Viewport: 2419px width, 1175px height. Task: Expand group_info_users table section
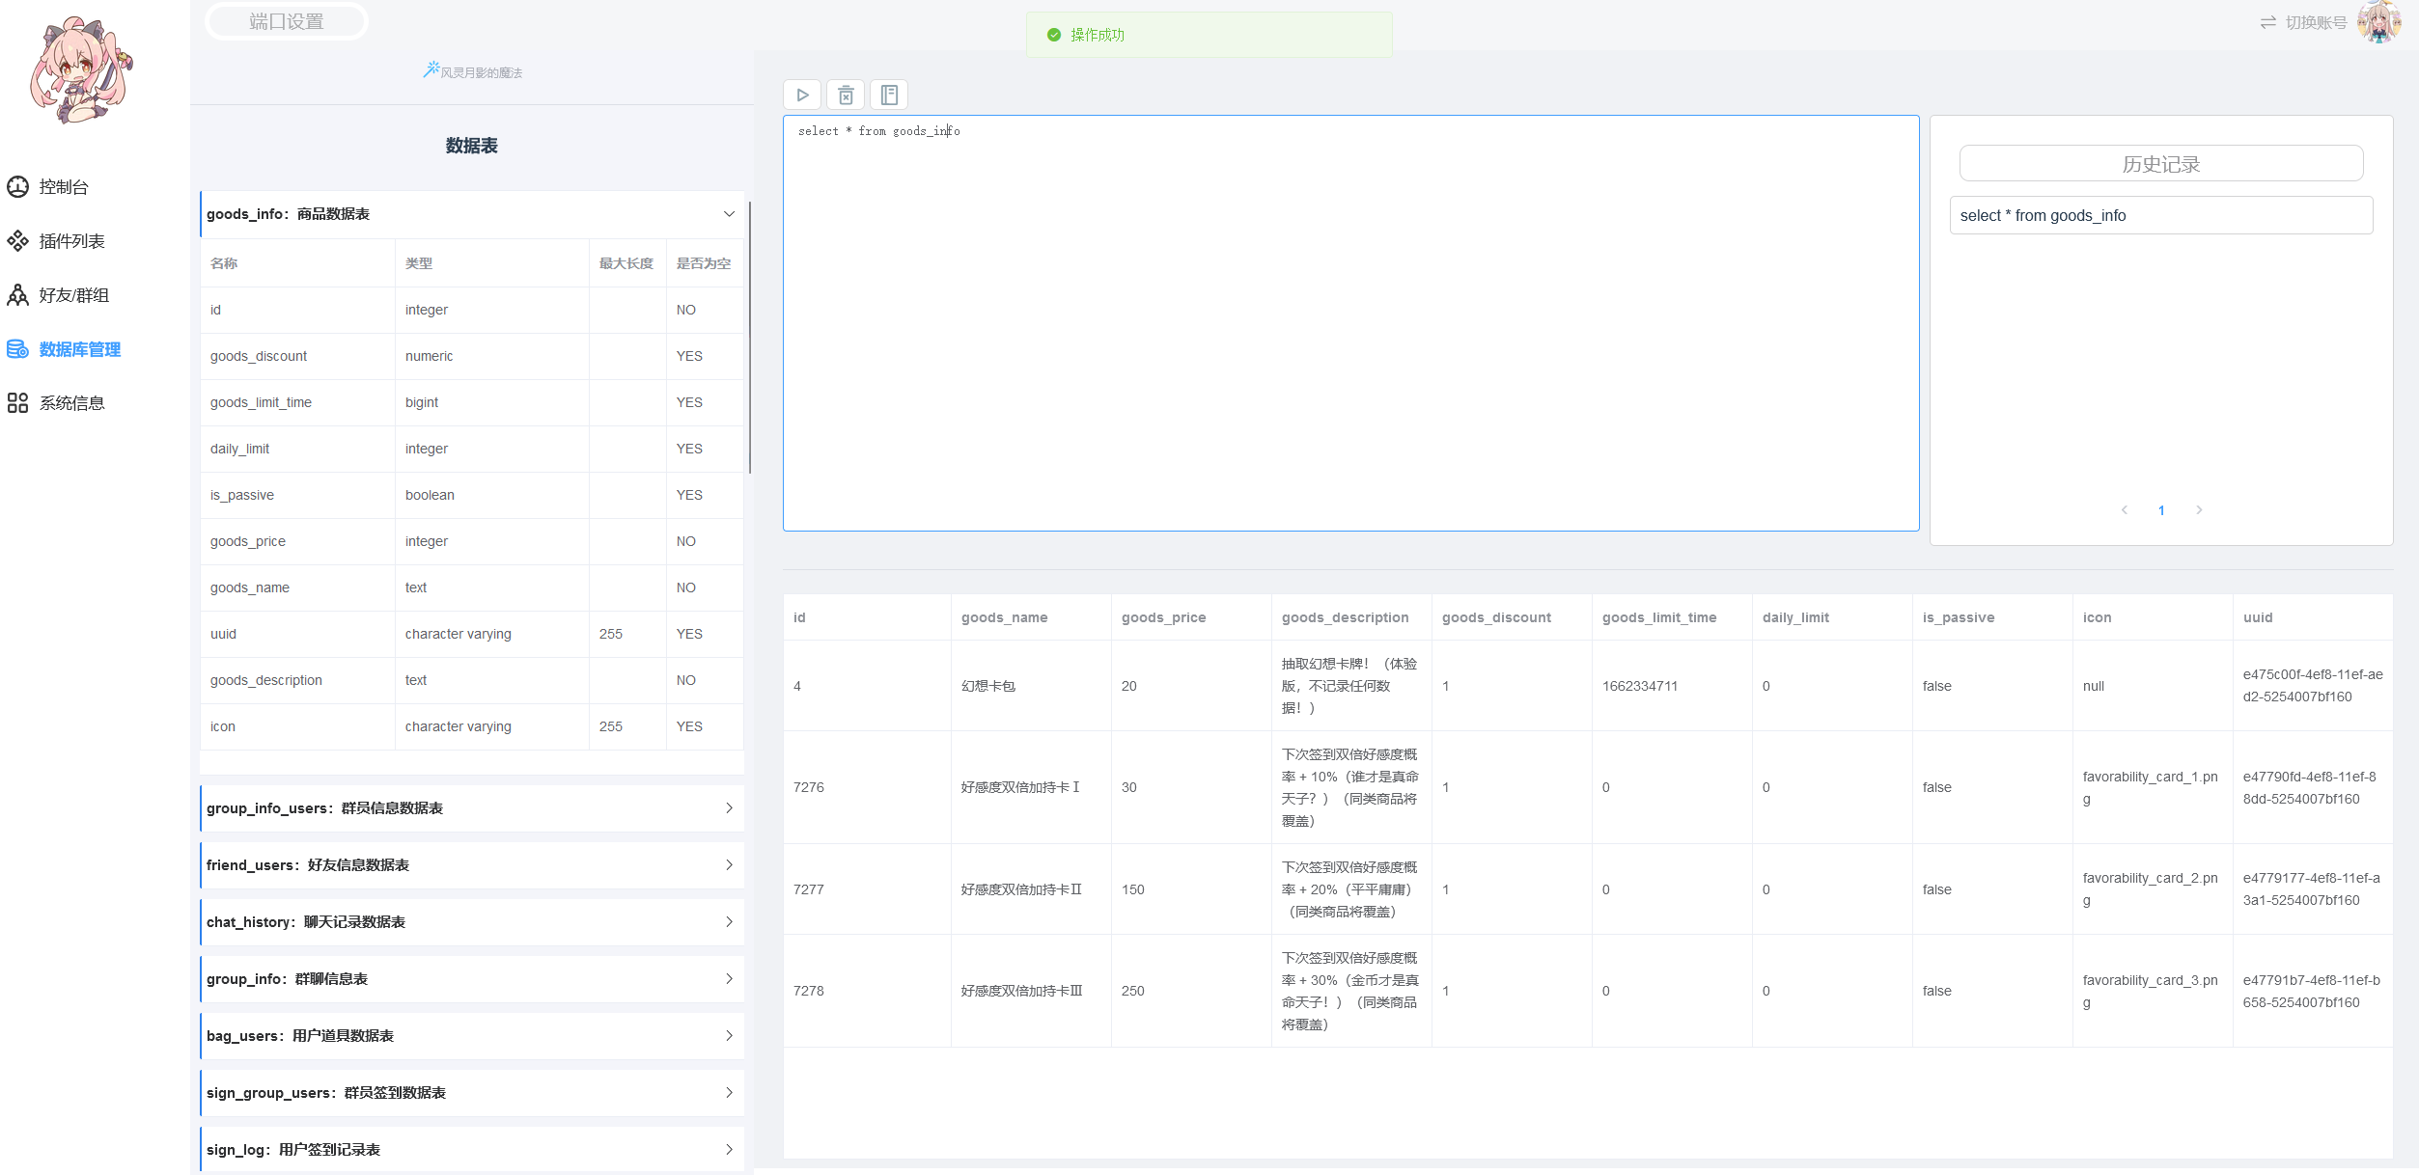click(729, 808)
